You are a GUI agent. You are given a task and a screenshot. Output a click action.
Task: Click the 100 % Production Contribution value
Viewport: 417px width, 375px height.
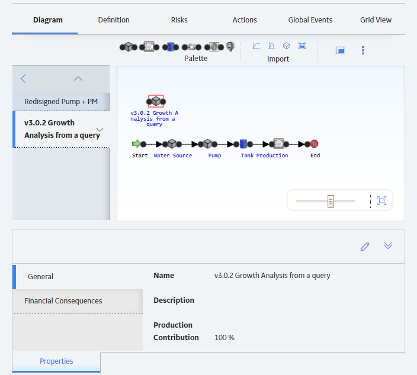click(x=224, y=338)
